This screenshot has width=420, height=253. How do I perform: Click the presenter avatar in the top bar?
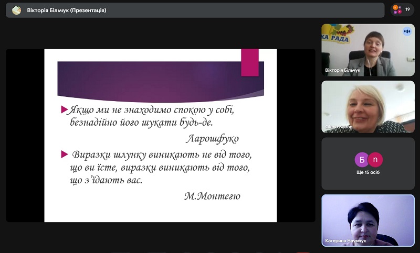click(x=17, y=10)
